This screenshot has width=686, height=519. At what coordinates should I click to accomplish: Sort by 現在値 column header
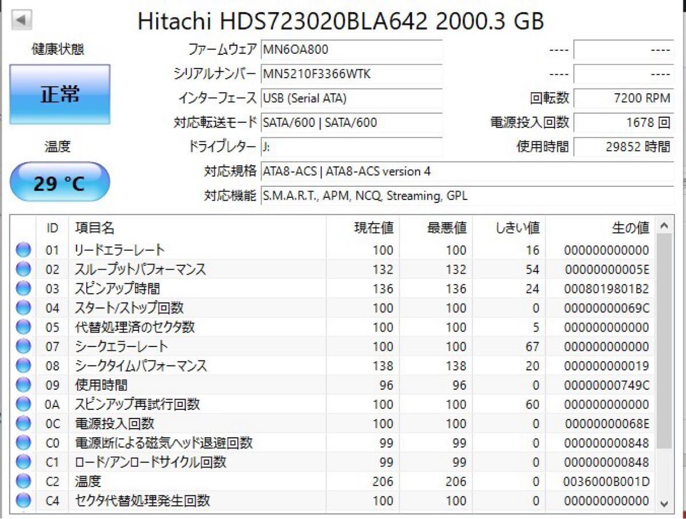click(363, 228)
